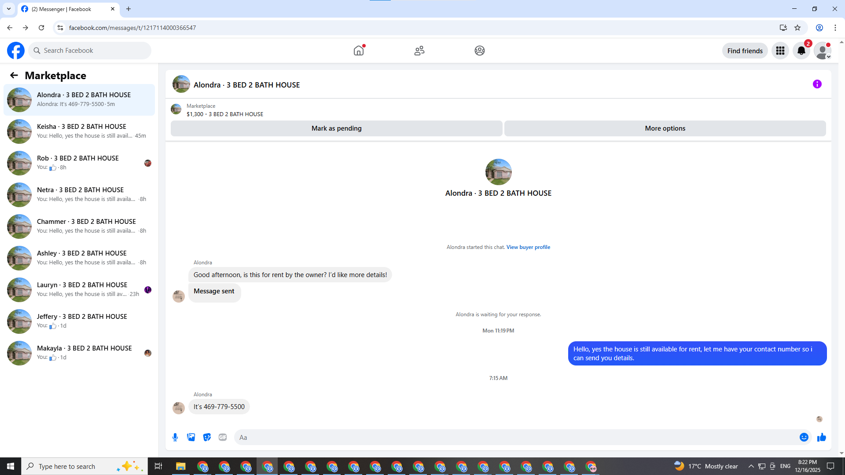Open the Facebook logo home link
This screenshot has height=475, width=845.
16,51
